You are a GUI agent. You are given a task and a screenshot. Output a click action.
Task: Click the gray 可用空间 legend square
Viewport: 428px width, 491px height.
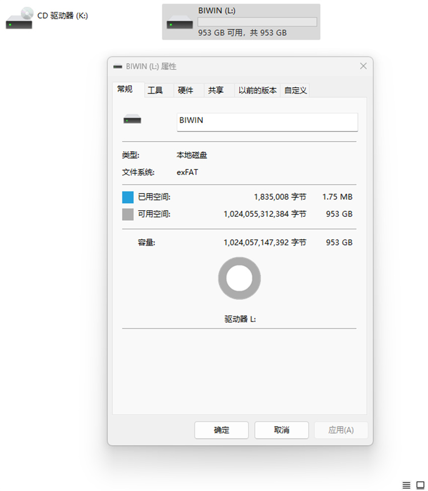[x=127, y=214]
